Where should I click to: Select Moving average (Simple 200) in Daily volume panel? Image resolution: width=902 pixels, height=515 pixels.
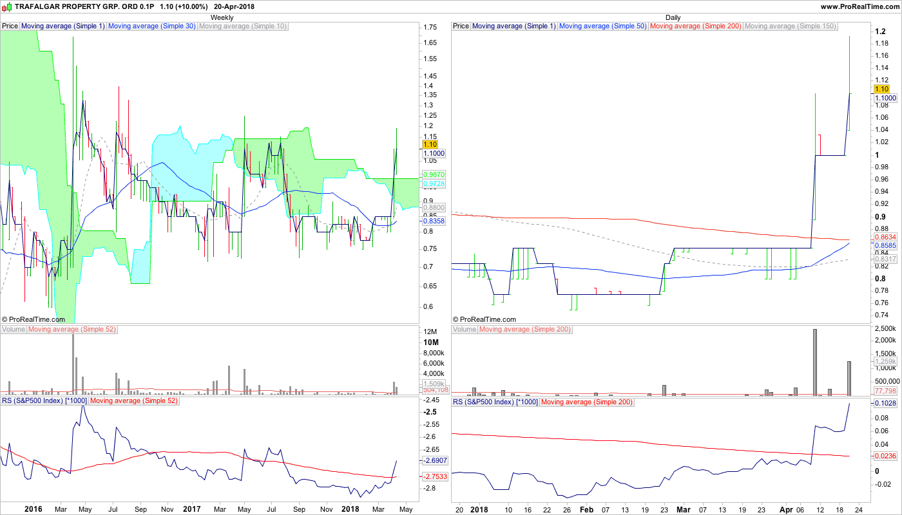525,330
